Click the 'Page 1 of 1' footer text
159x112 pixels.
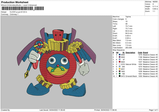[x=153, y=110]
